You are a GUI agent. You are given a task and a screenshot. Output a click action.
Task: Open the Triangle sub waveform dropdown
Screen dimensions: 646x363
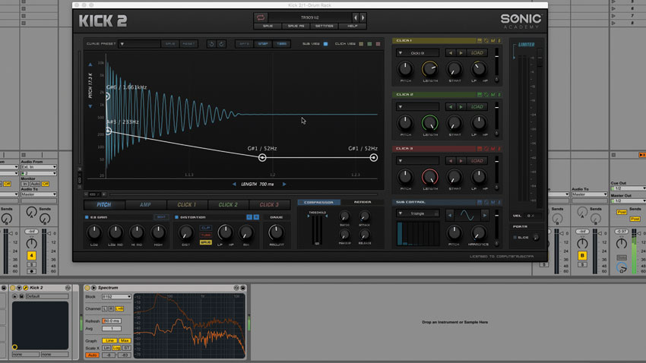418,213
